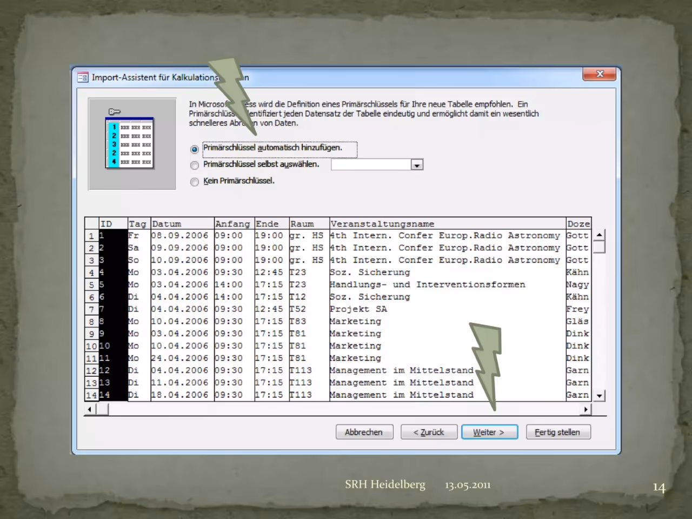Image resolution: width=692 pixels, height=519 pixels.
Task: Choose the 'Kein Primärschlüssel' option
Action: (x=195, y=182)
